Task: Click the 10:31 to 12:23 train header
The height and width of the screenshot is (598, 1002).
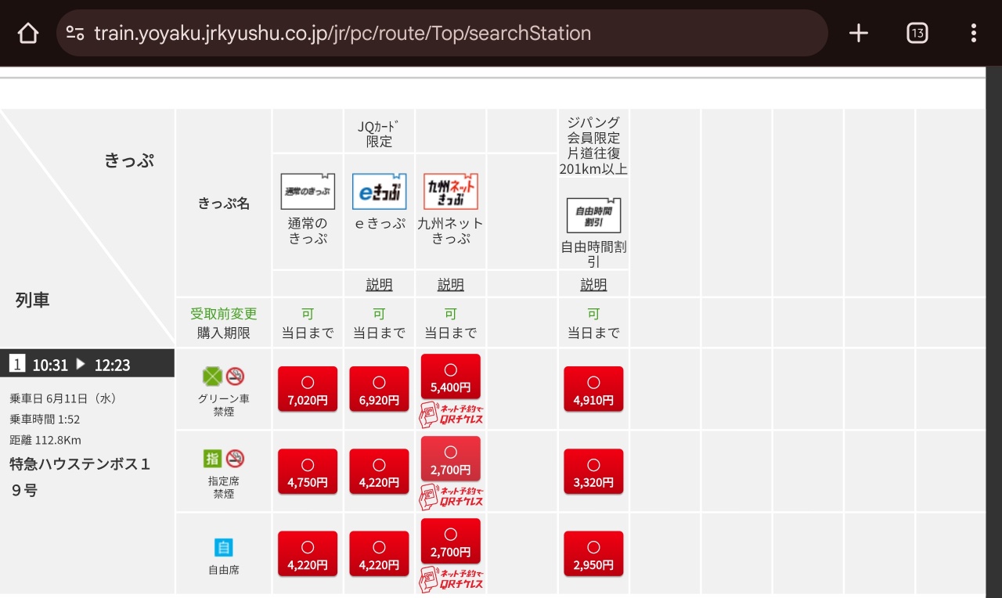Action: (87, 364)
